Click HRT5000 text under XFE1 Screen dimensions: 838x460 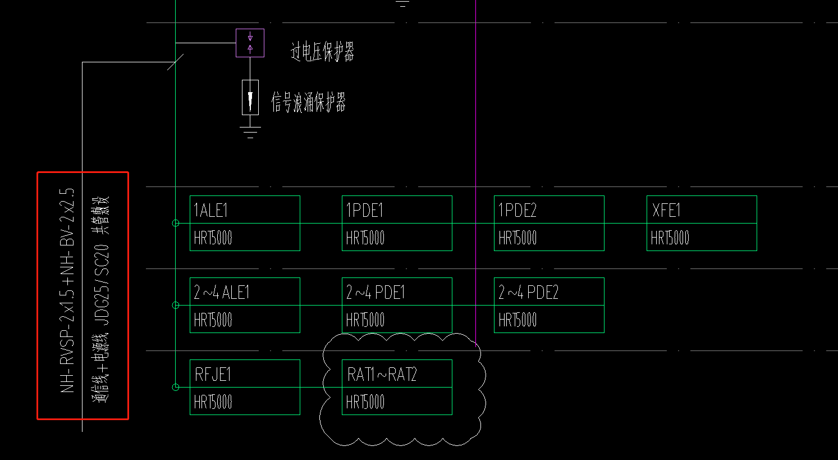[670, 238]
